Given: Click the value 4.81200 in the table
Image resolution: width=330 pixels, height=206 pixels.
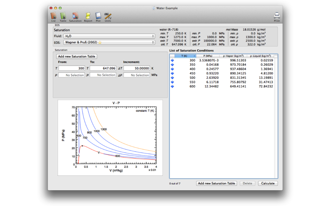Looking at the screenshot, I should click(267, 73).
